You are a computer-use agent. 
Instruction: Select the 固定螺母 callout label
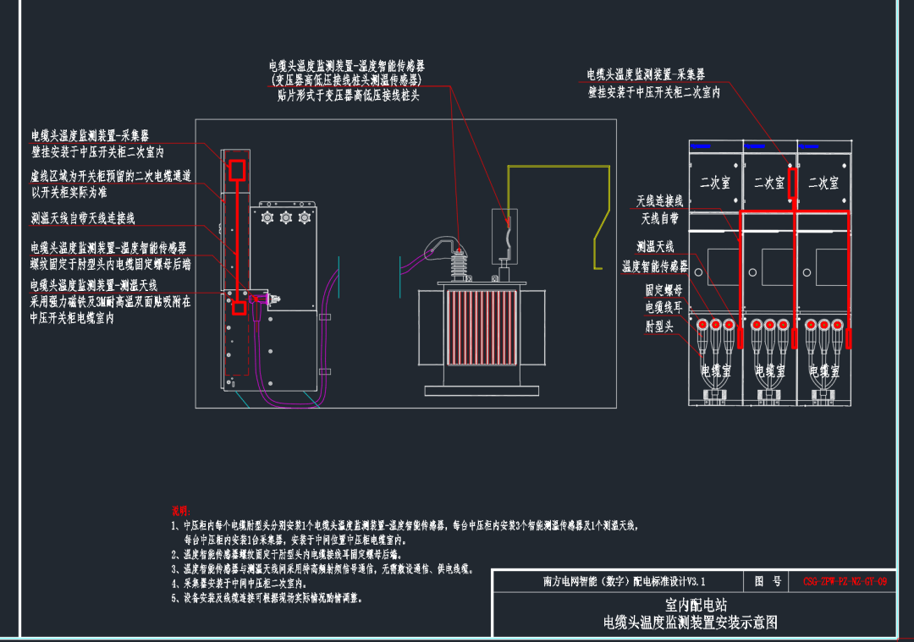click(x=663, y=289)
